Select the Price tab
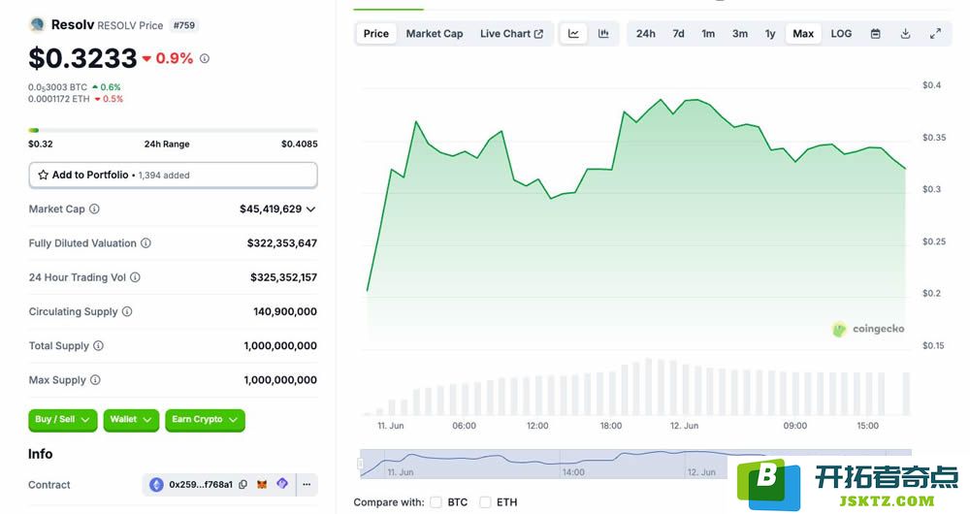The height and width of the screenshot is (514, 970). coord(376,33)
